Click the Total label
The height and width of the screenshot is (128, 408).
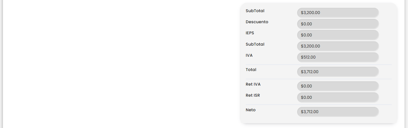point(251,70)
